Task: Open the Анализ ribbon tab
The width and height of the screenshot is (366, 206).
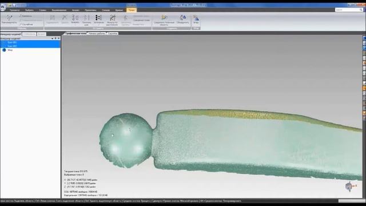Action: coord(75,10)
